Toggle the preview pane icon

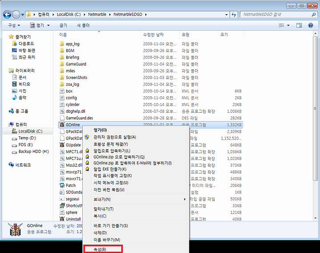click(x=299, y=25)
